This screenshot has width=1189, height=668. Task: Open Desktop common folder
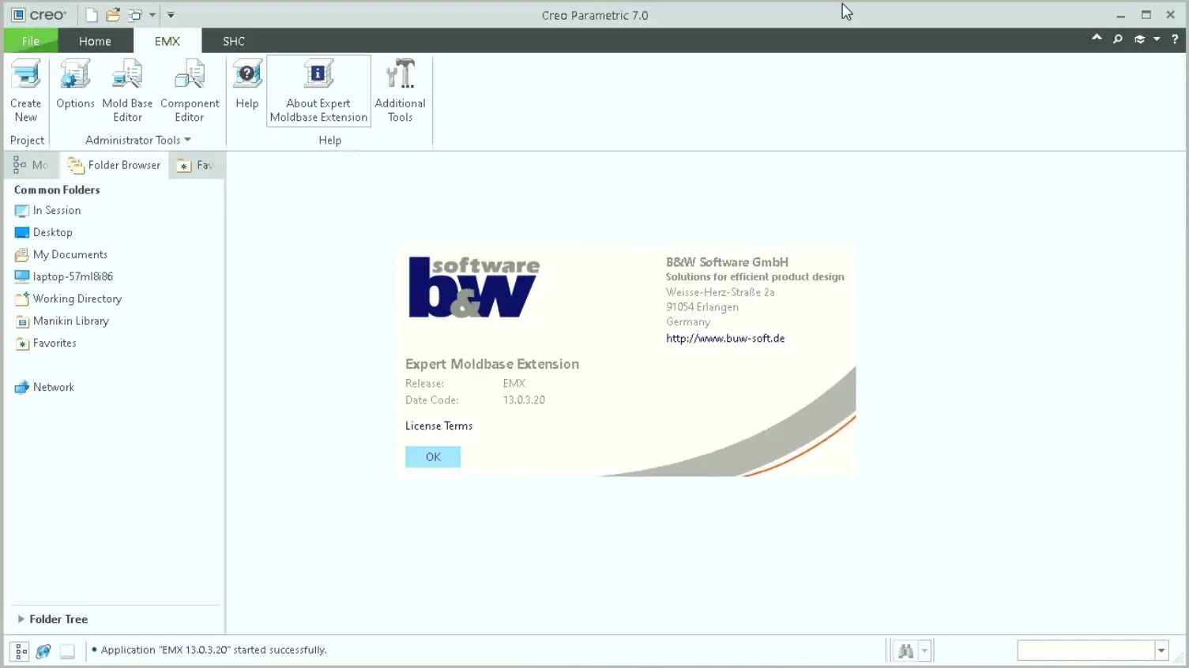pos(43,233)
